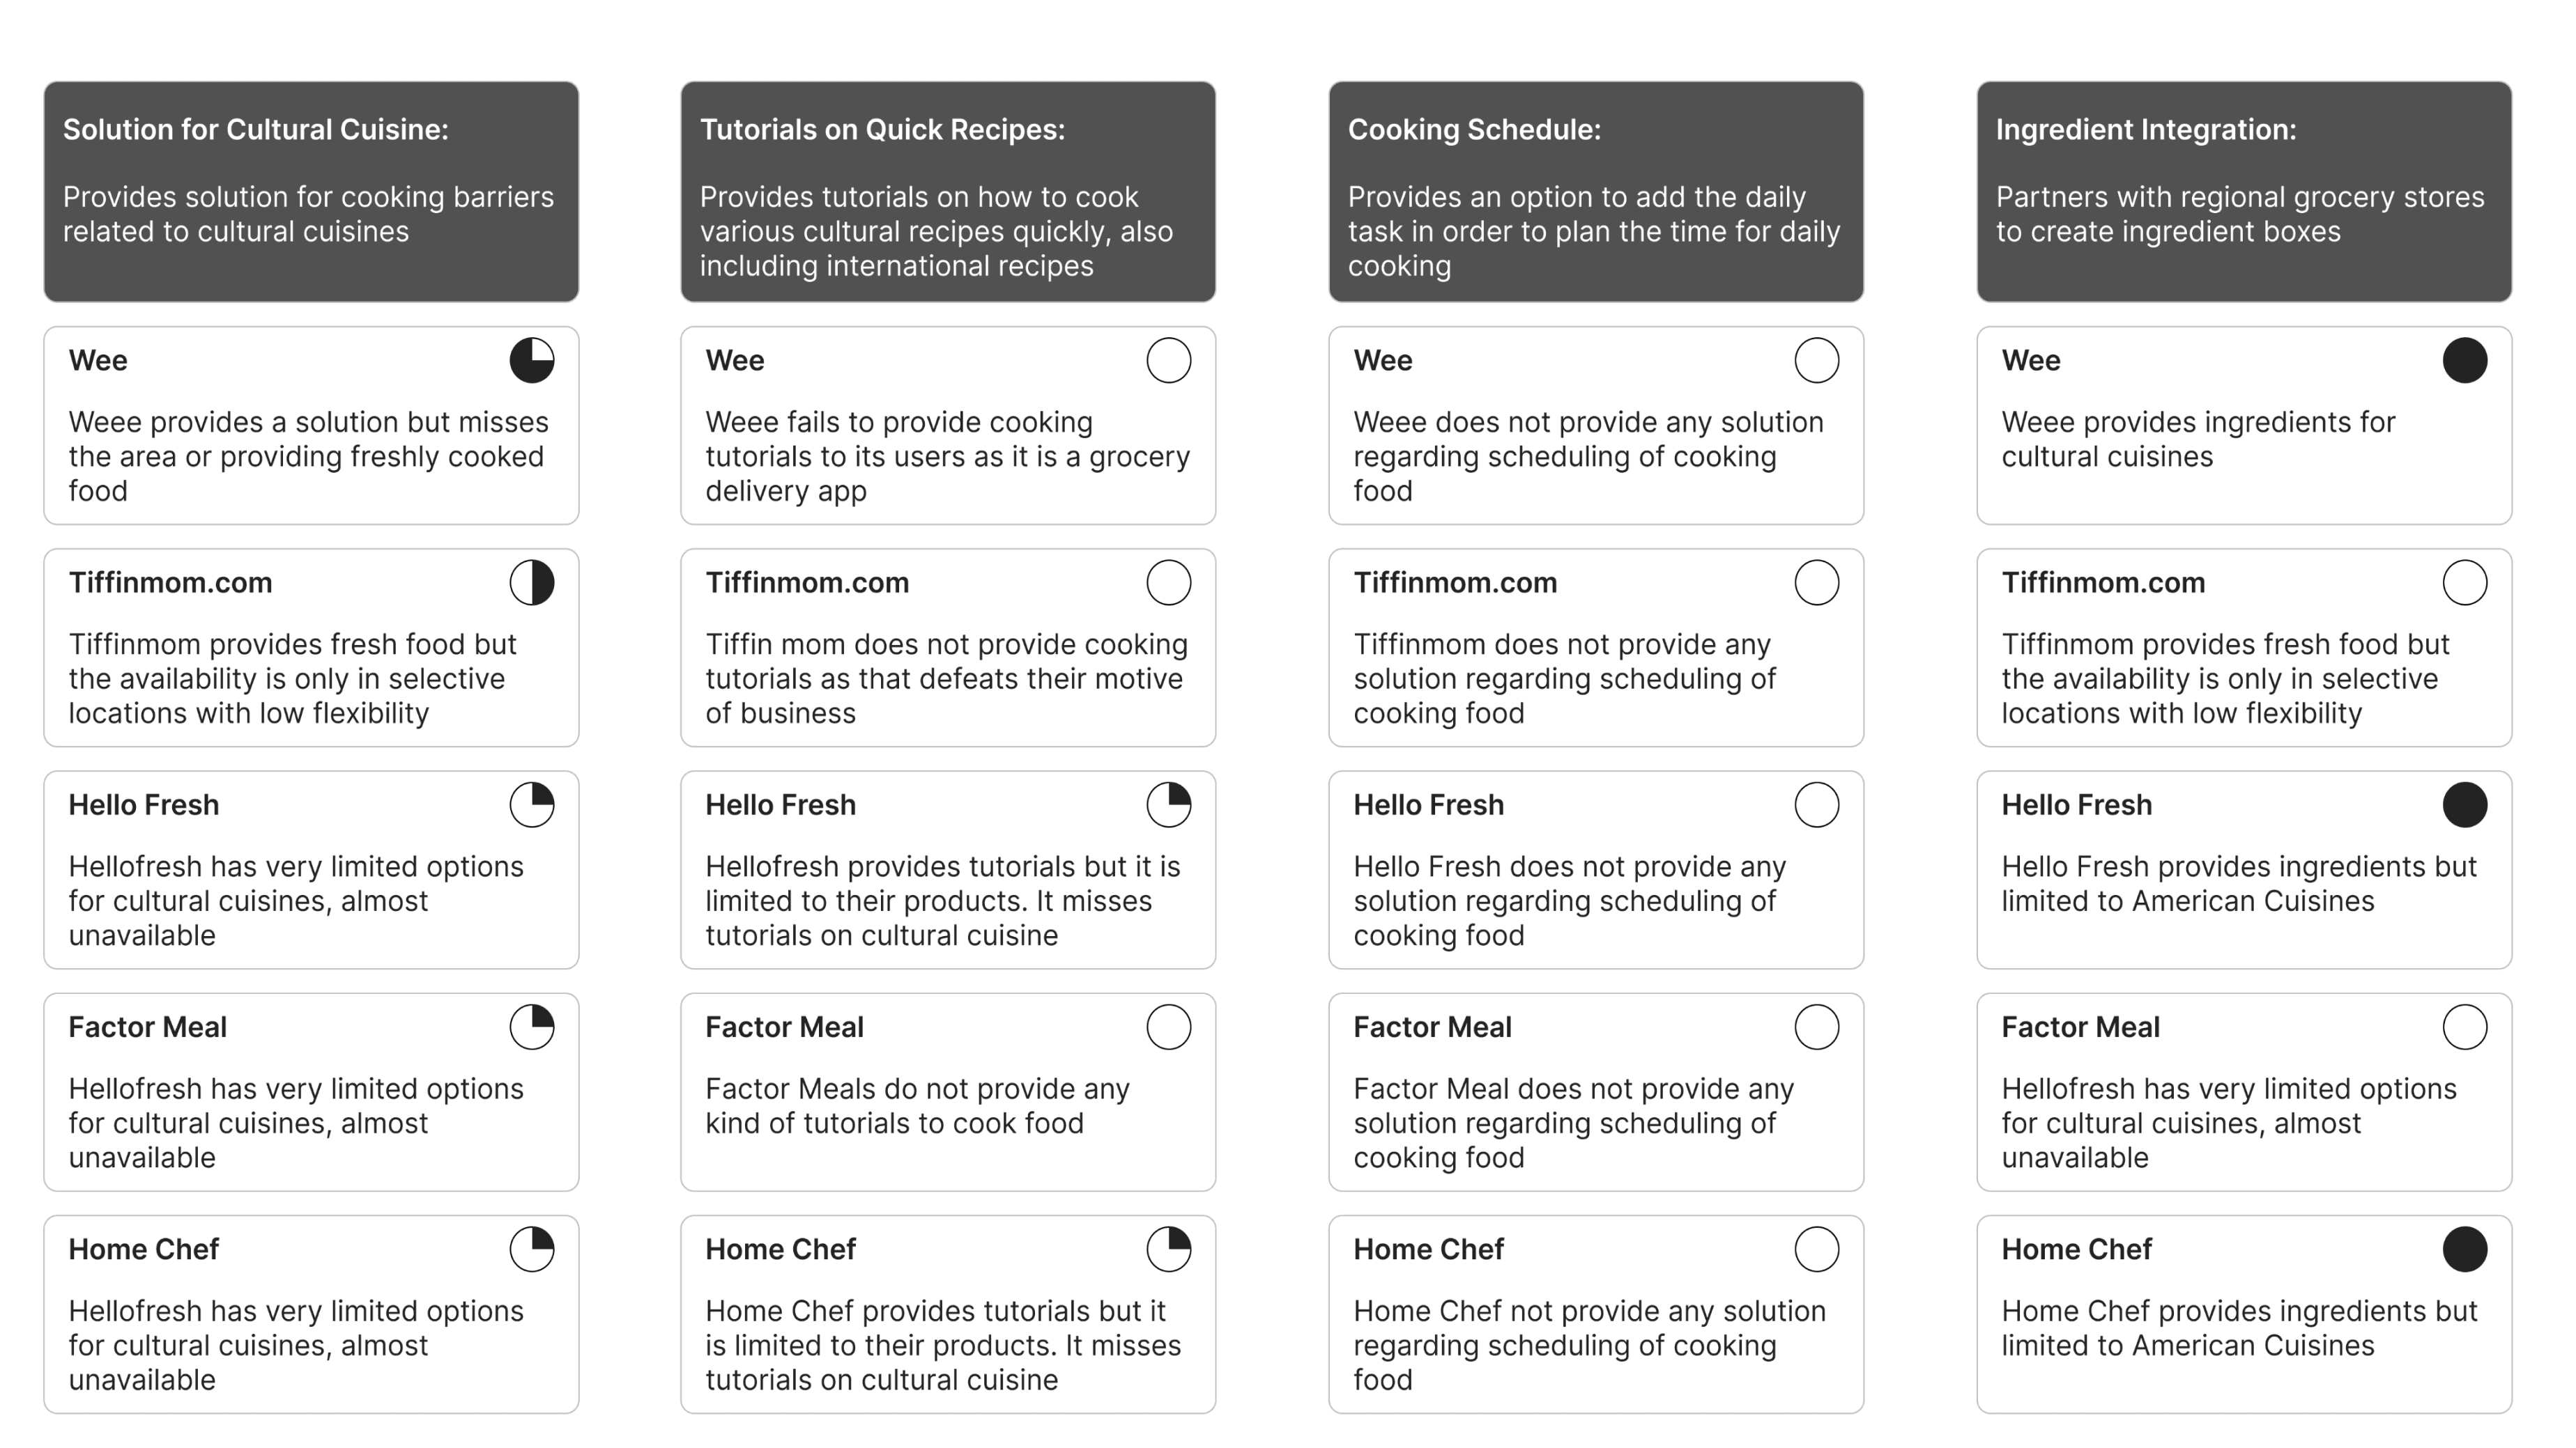The image size is (2576, 1448).
Task: Click the three-quarter circle icon in Wee's Cultural Cuisine card
Action: tap(532, 361)
